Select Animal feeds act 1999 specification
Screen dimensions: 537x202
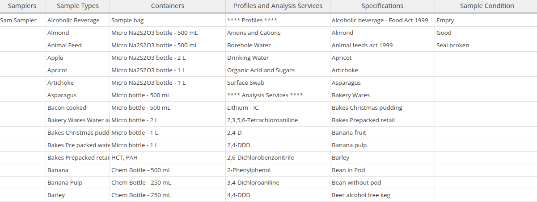click(362, 45)
